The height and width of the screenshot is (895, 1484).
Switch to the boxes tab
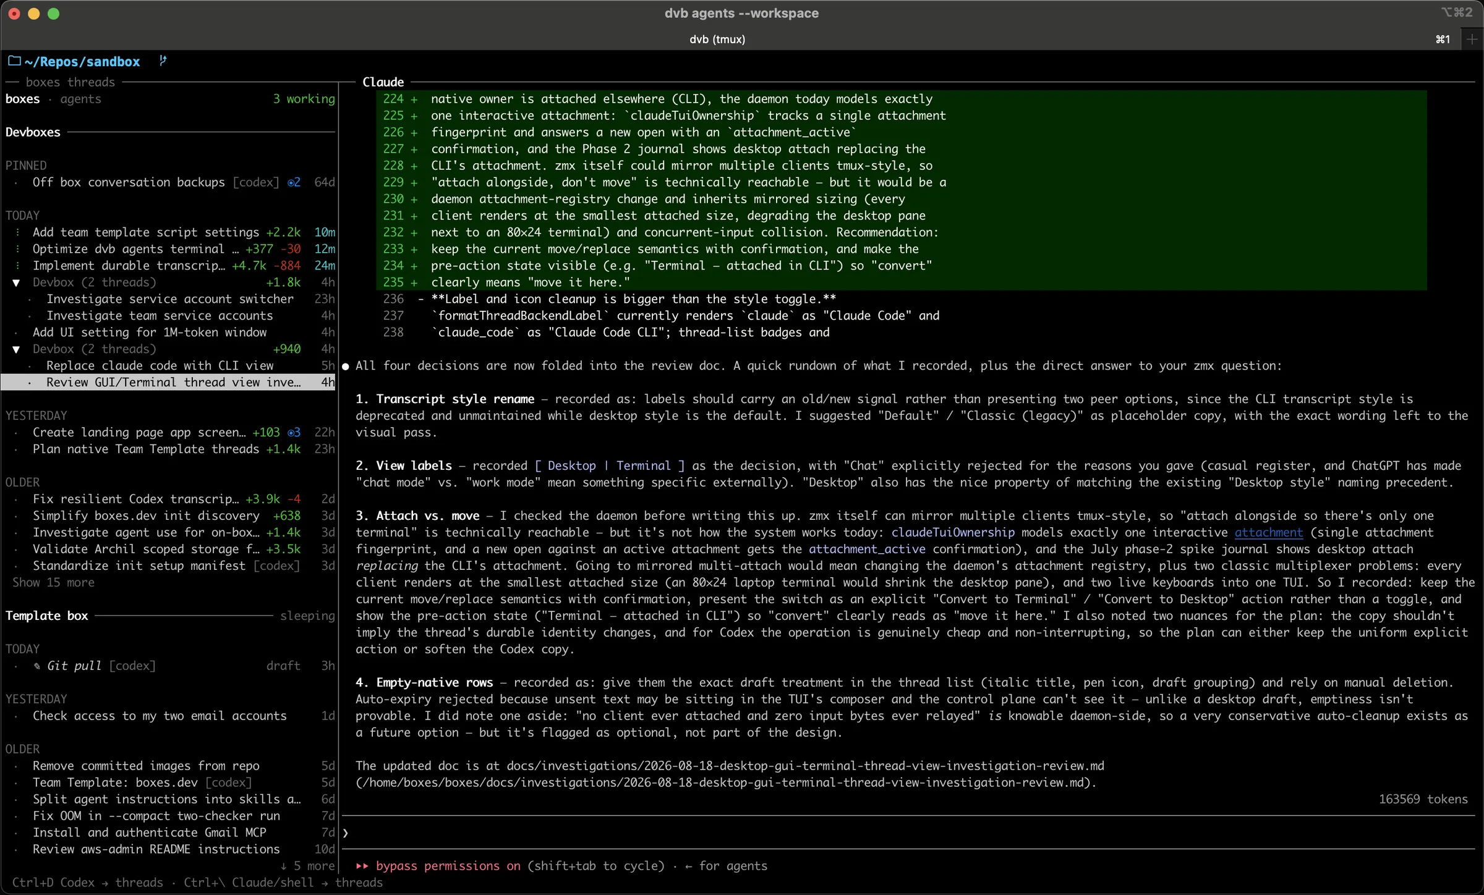(22, 99)
